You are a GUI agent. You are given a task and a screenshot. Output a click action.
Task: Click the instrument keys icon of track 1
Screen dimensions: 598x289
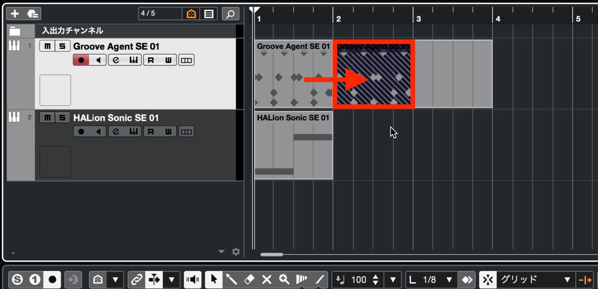(x=14, y=46)
